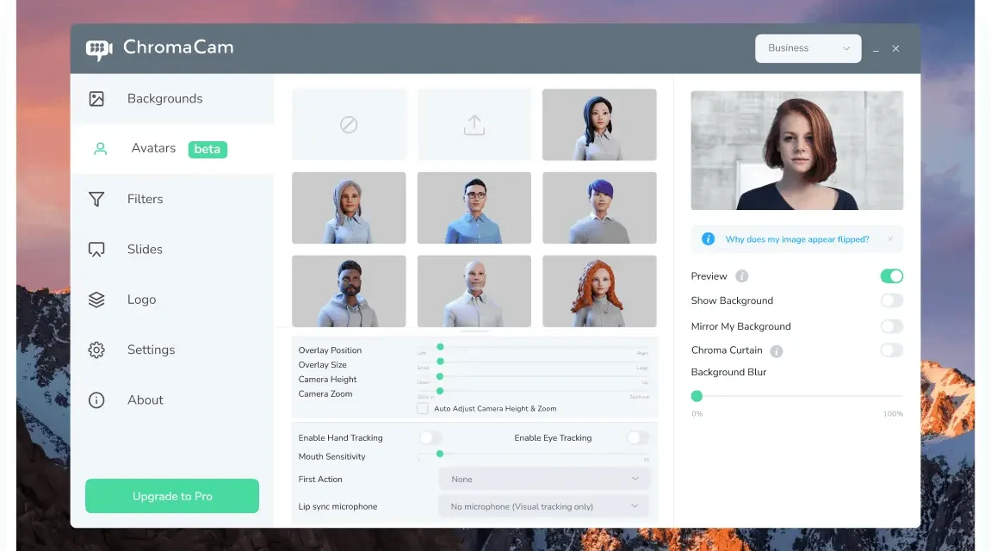This screenshot has width=991, height=551.
Task: Open Settings via the gear icon
Action: (96, 350)
